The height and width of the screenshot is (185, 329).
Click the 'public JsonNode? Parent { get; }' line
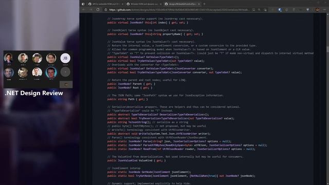click(132, 84)
